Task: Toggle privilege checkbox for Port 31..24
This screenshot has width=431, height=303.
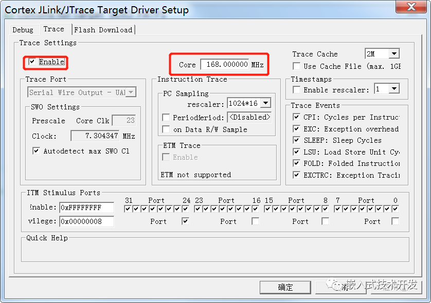Action: click(186, 221)
